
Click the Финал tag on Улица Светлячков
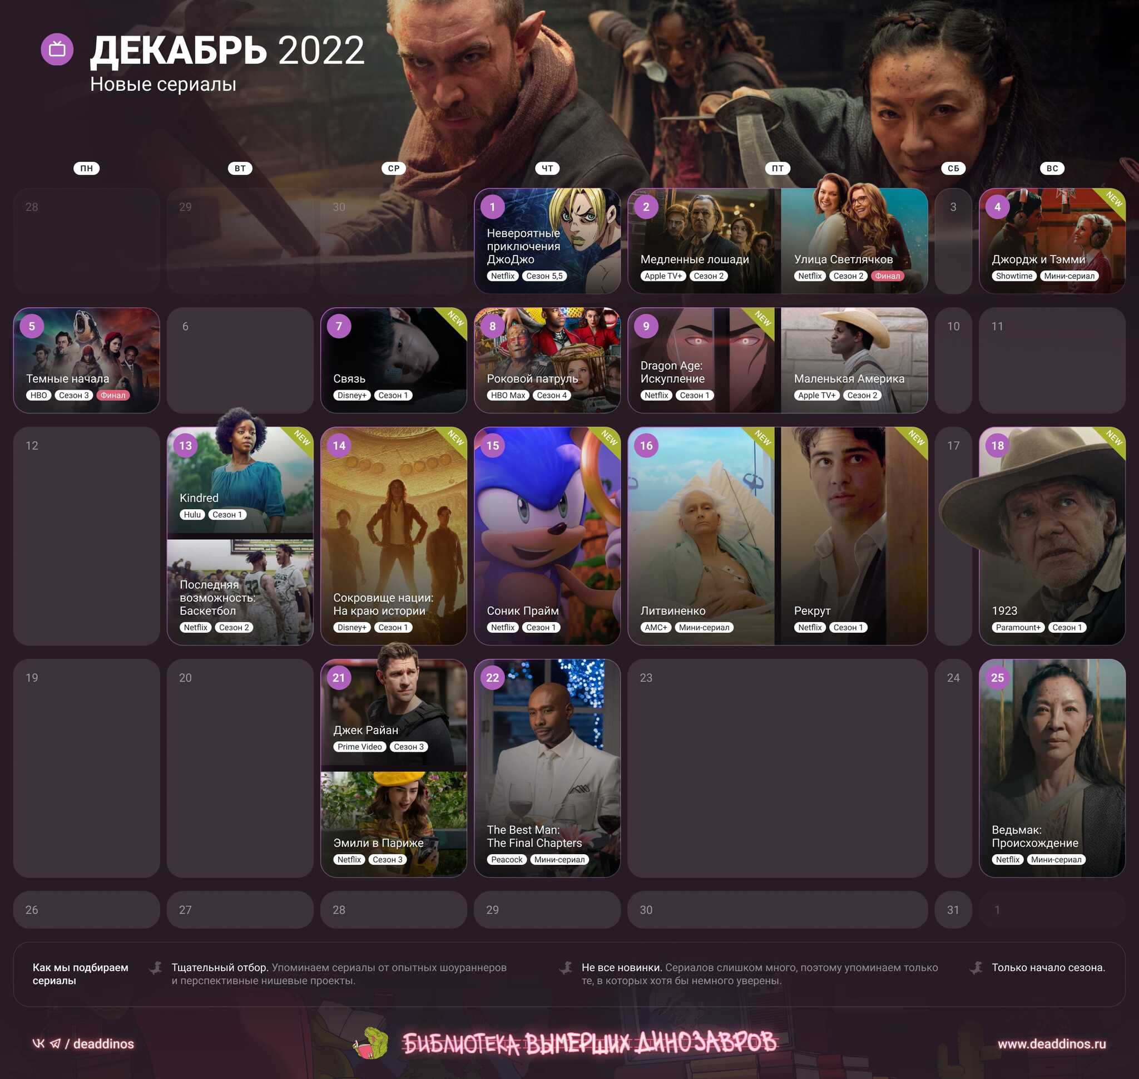tap(887, 276)
